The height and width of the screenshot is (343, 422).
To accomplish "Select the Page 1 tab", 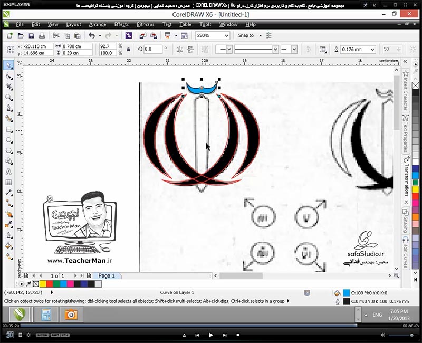I will (107, 275).
